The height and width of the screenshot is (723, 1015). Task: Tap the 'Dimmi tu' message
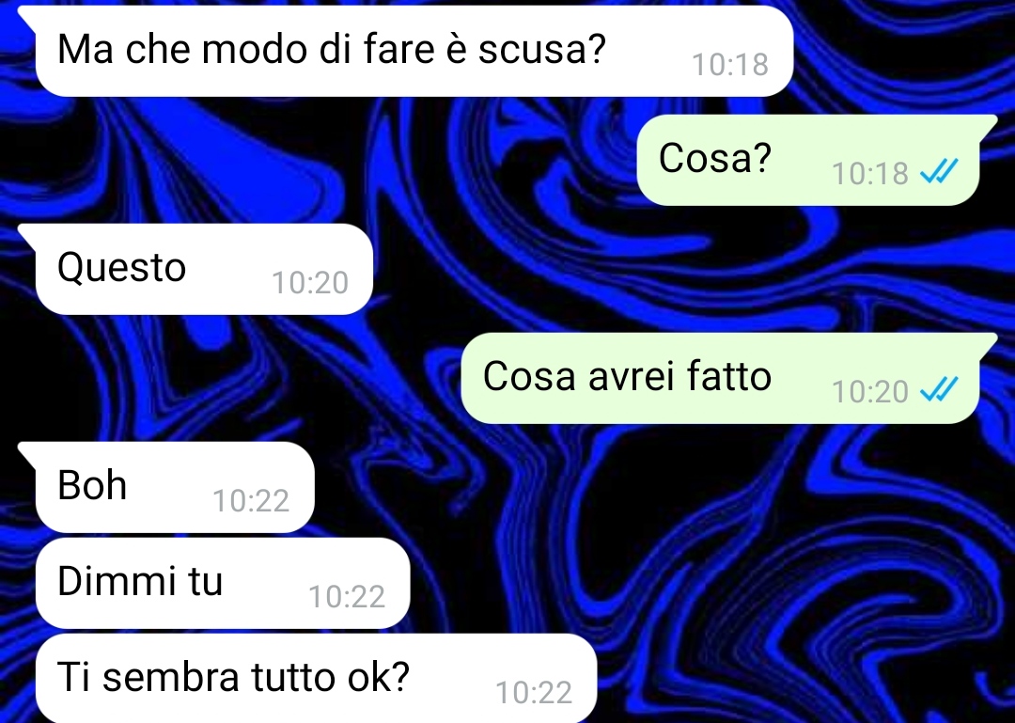(x=223, y=583)
